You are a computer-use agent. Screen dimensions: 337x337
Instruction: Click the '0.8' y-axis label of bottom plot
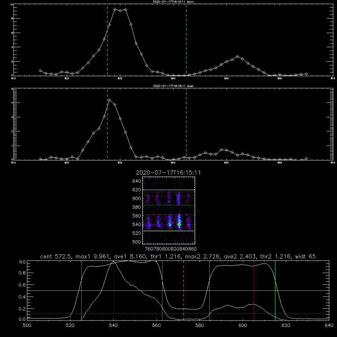[x=22, y=273]
